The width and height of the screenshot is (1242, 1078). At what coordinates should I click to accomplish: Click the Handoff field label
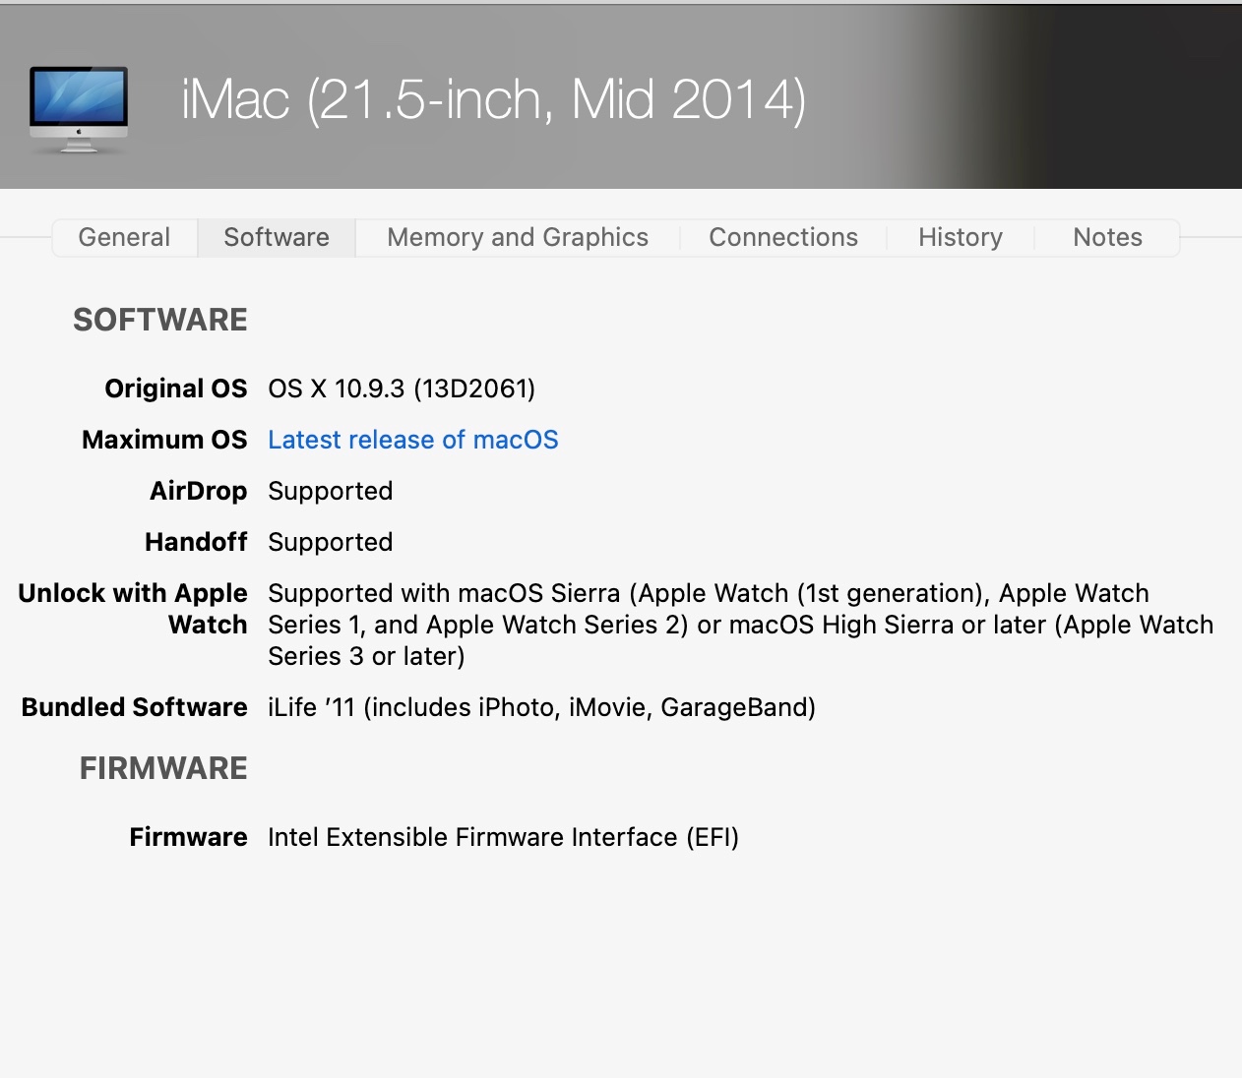(196, 542)
